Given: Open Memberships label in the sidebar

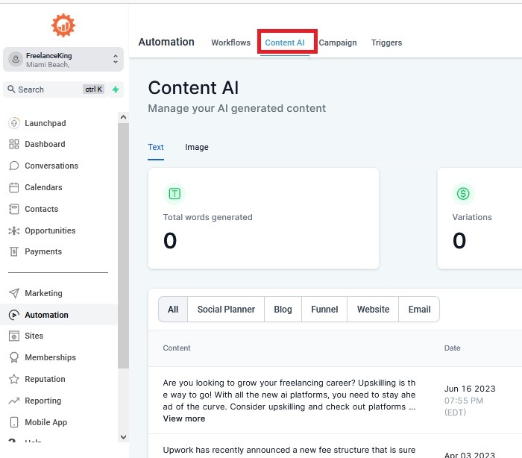Looking at the screenshot, I should tap(50, 357).
